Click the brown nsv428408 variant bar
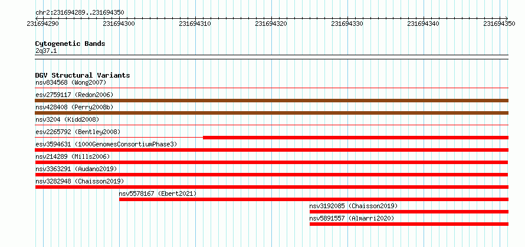The image size is (525, 247). (x=271, y=113)
